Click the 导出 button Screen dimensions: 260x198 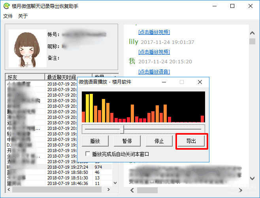point(191,141)
